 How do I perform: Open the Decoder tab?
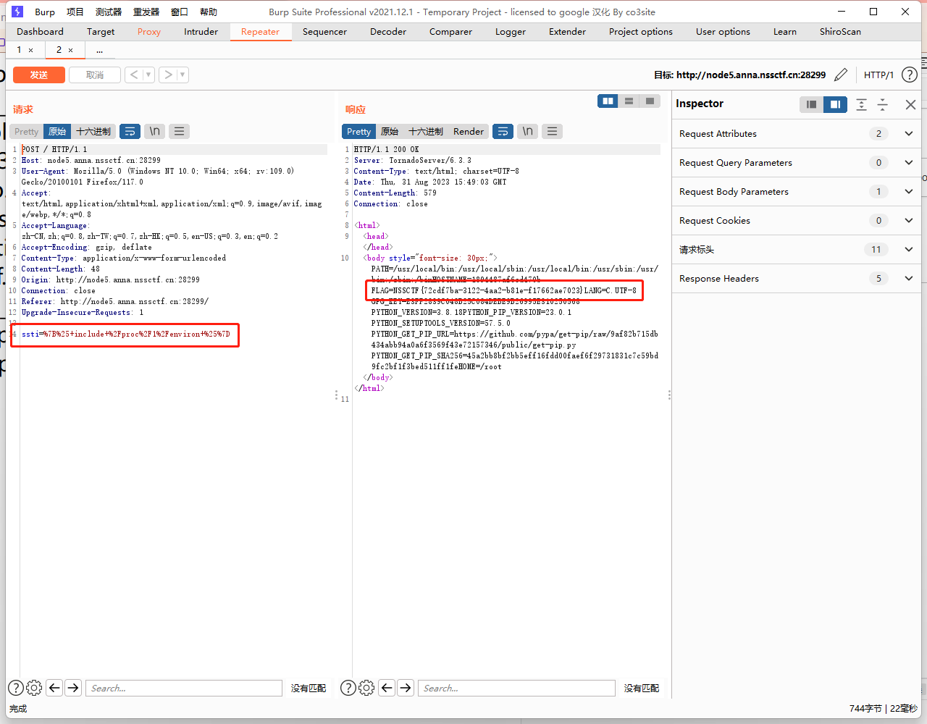click(388, 31)
